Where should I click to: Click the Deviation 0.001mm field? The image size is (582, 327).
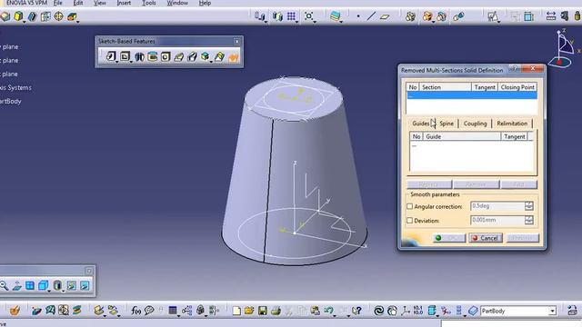pos(497,220)
